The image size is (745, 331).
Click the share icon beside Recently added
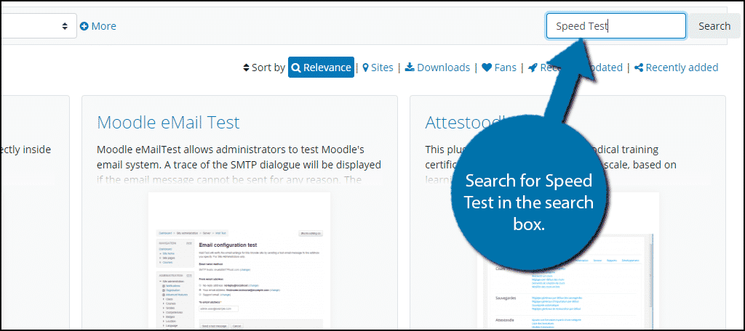[x=639, y=68]
